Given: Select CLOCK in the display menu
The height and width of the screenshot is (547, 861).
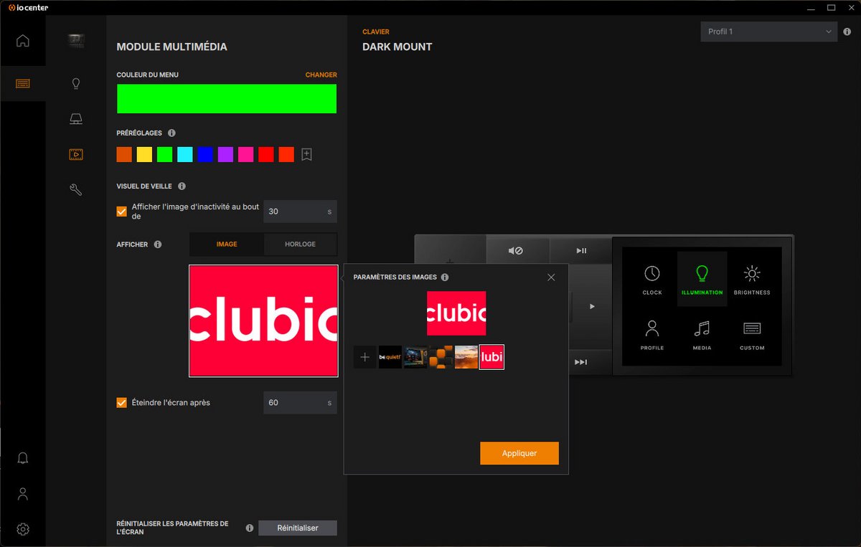Looking at the screenshot, I should (x=652, y=280).
